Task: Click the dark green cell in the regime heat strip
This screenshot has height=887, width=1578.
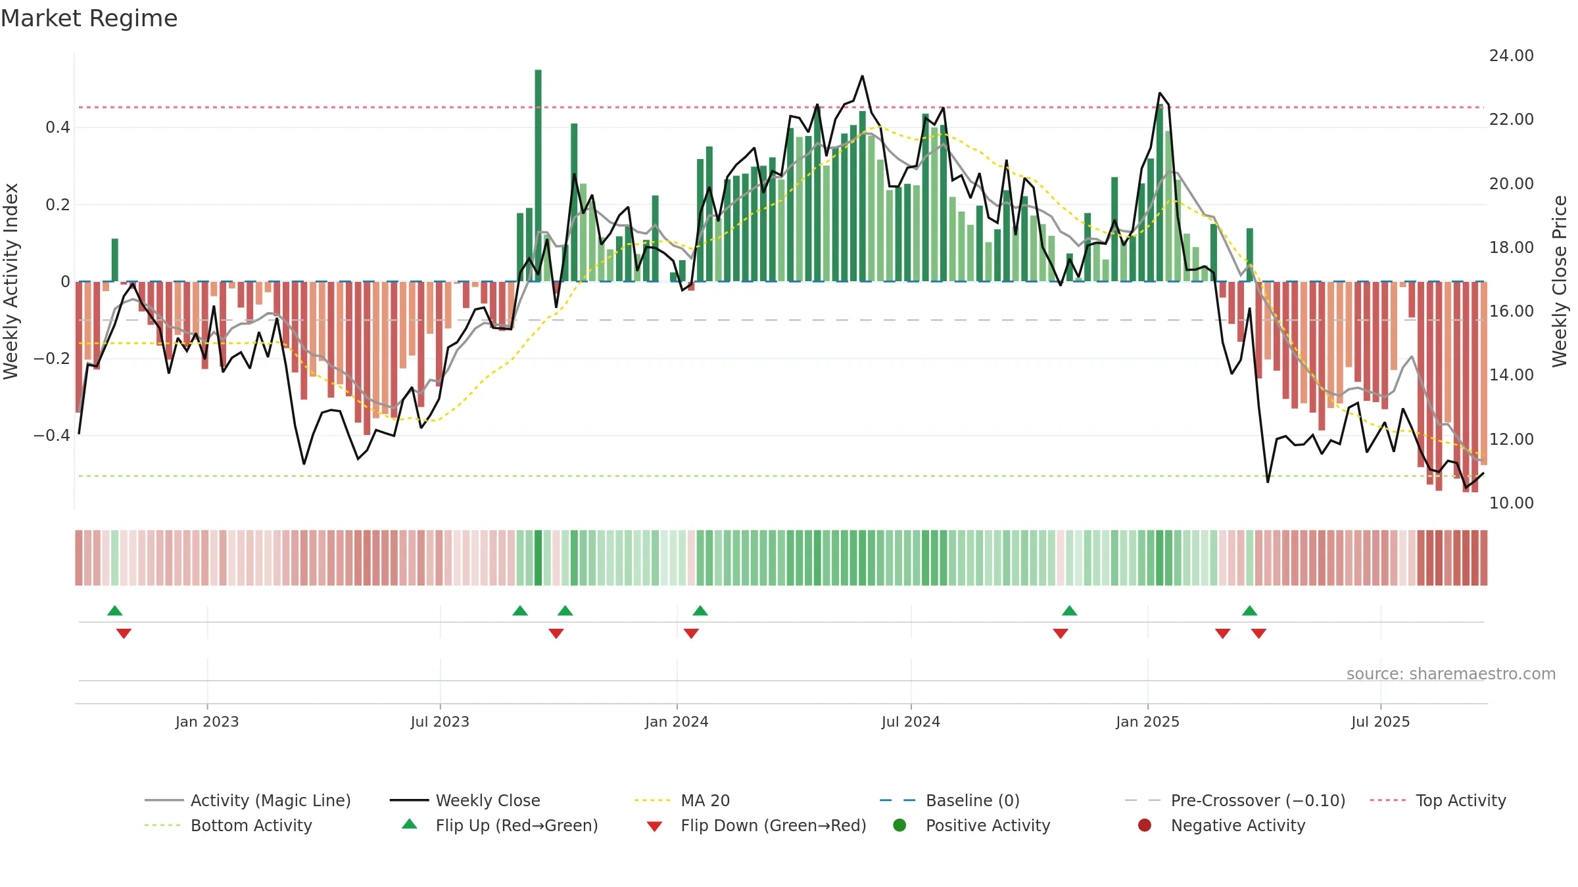Action: click(x=538, y=558)
